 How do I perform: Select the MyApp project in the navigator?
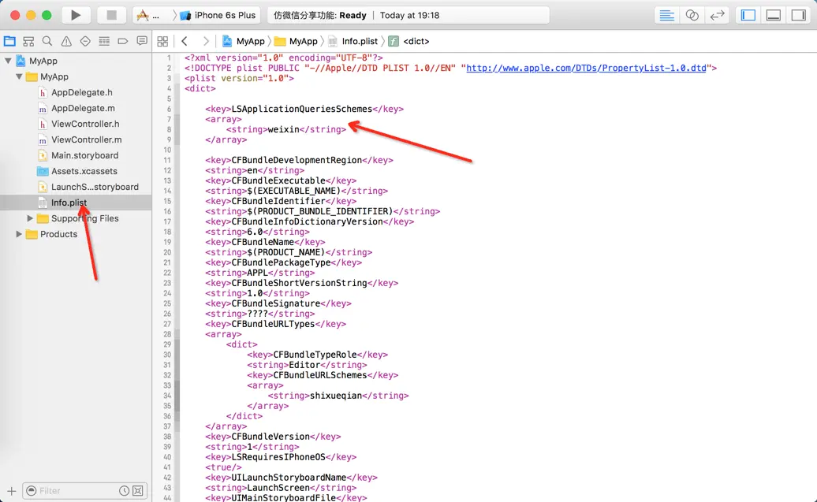click(x=43, y=61)
